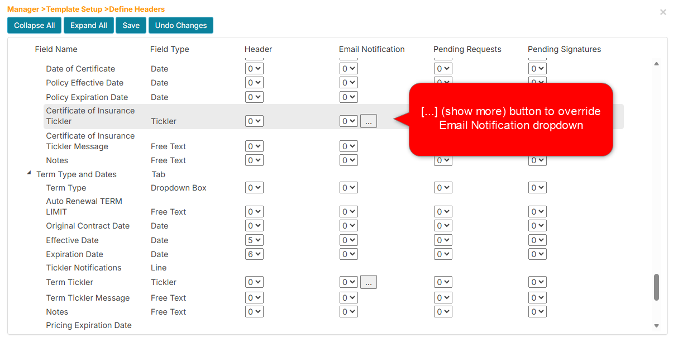
Task: Click the Undo Changes button
Action: click(x=180, y=25)
